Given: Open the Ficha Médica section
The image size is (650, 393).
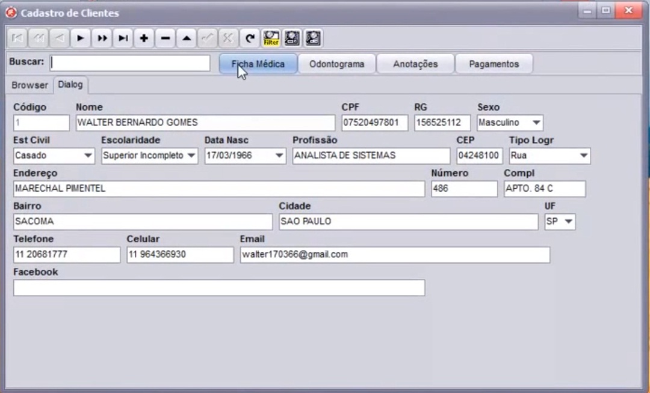Looking at the screenshot, I should click(258, 63).
